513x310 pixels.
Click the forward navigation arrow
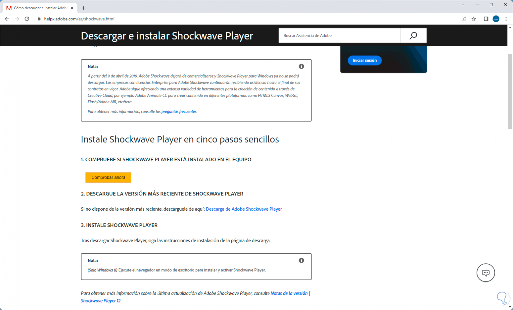tap(17, 19)
